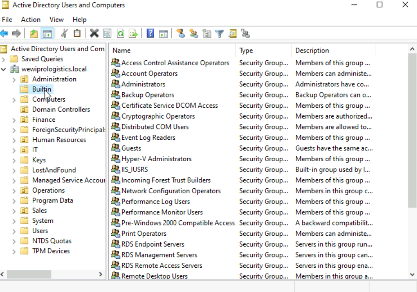Open the Action menu
The height and width of the screenshot is (292, 417).
point(31,20)
